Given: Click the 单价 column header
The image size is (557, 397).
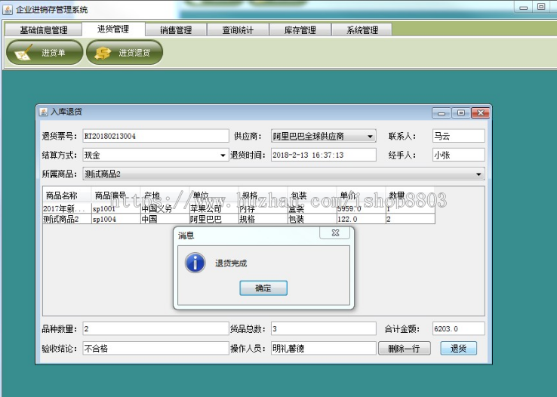Looking at the screenshot, I should tap(361, 195).
